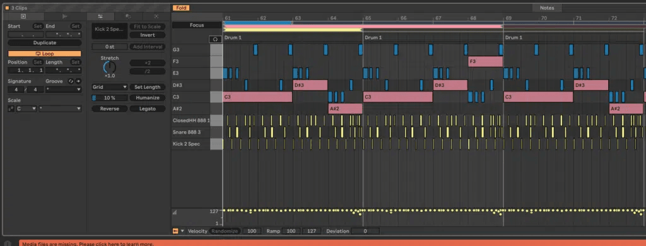Open the Clip properties tab icon
Image resolution: width=646 pixels, height=246 pixels.
point(23,16)
